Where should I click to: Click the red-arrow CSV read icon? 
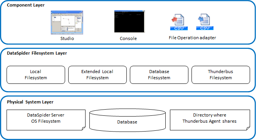[179, 22]
